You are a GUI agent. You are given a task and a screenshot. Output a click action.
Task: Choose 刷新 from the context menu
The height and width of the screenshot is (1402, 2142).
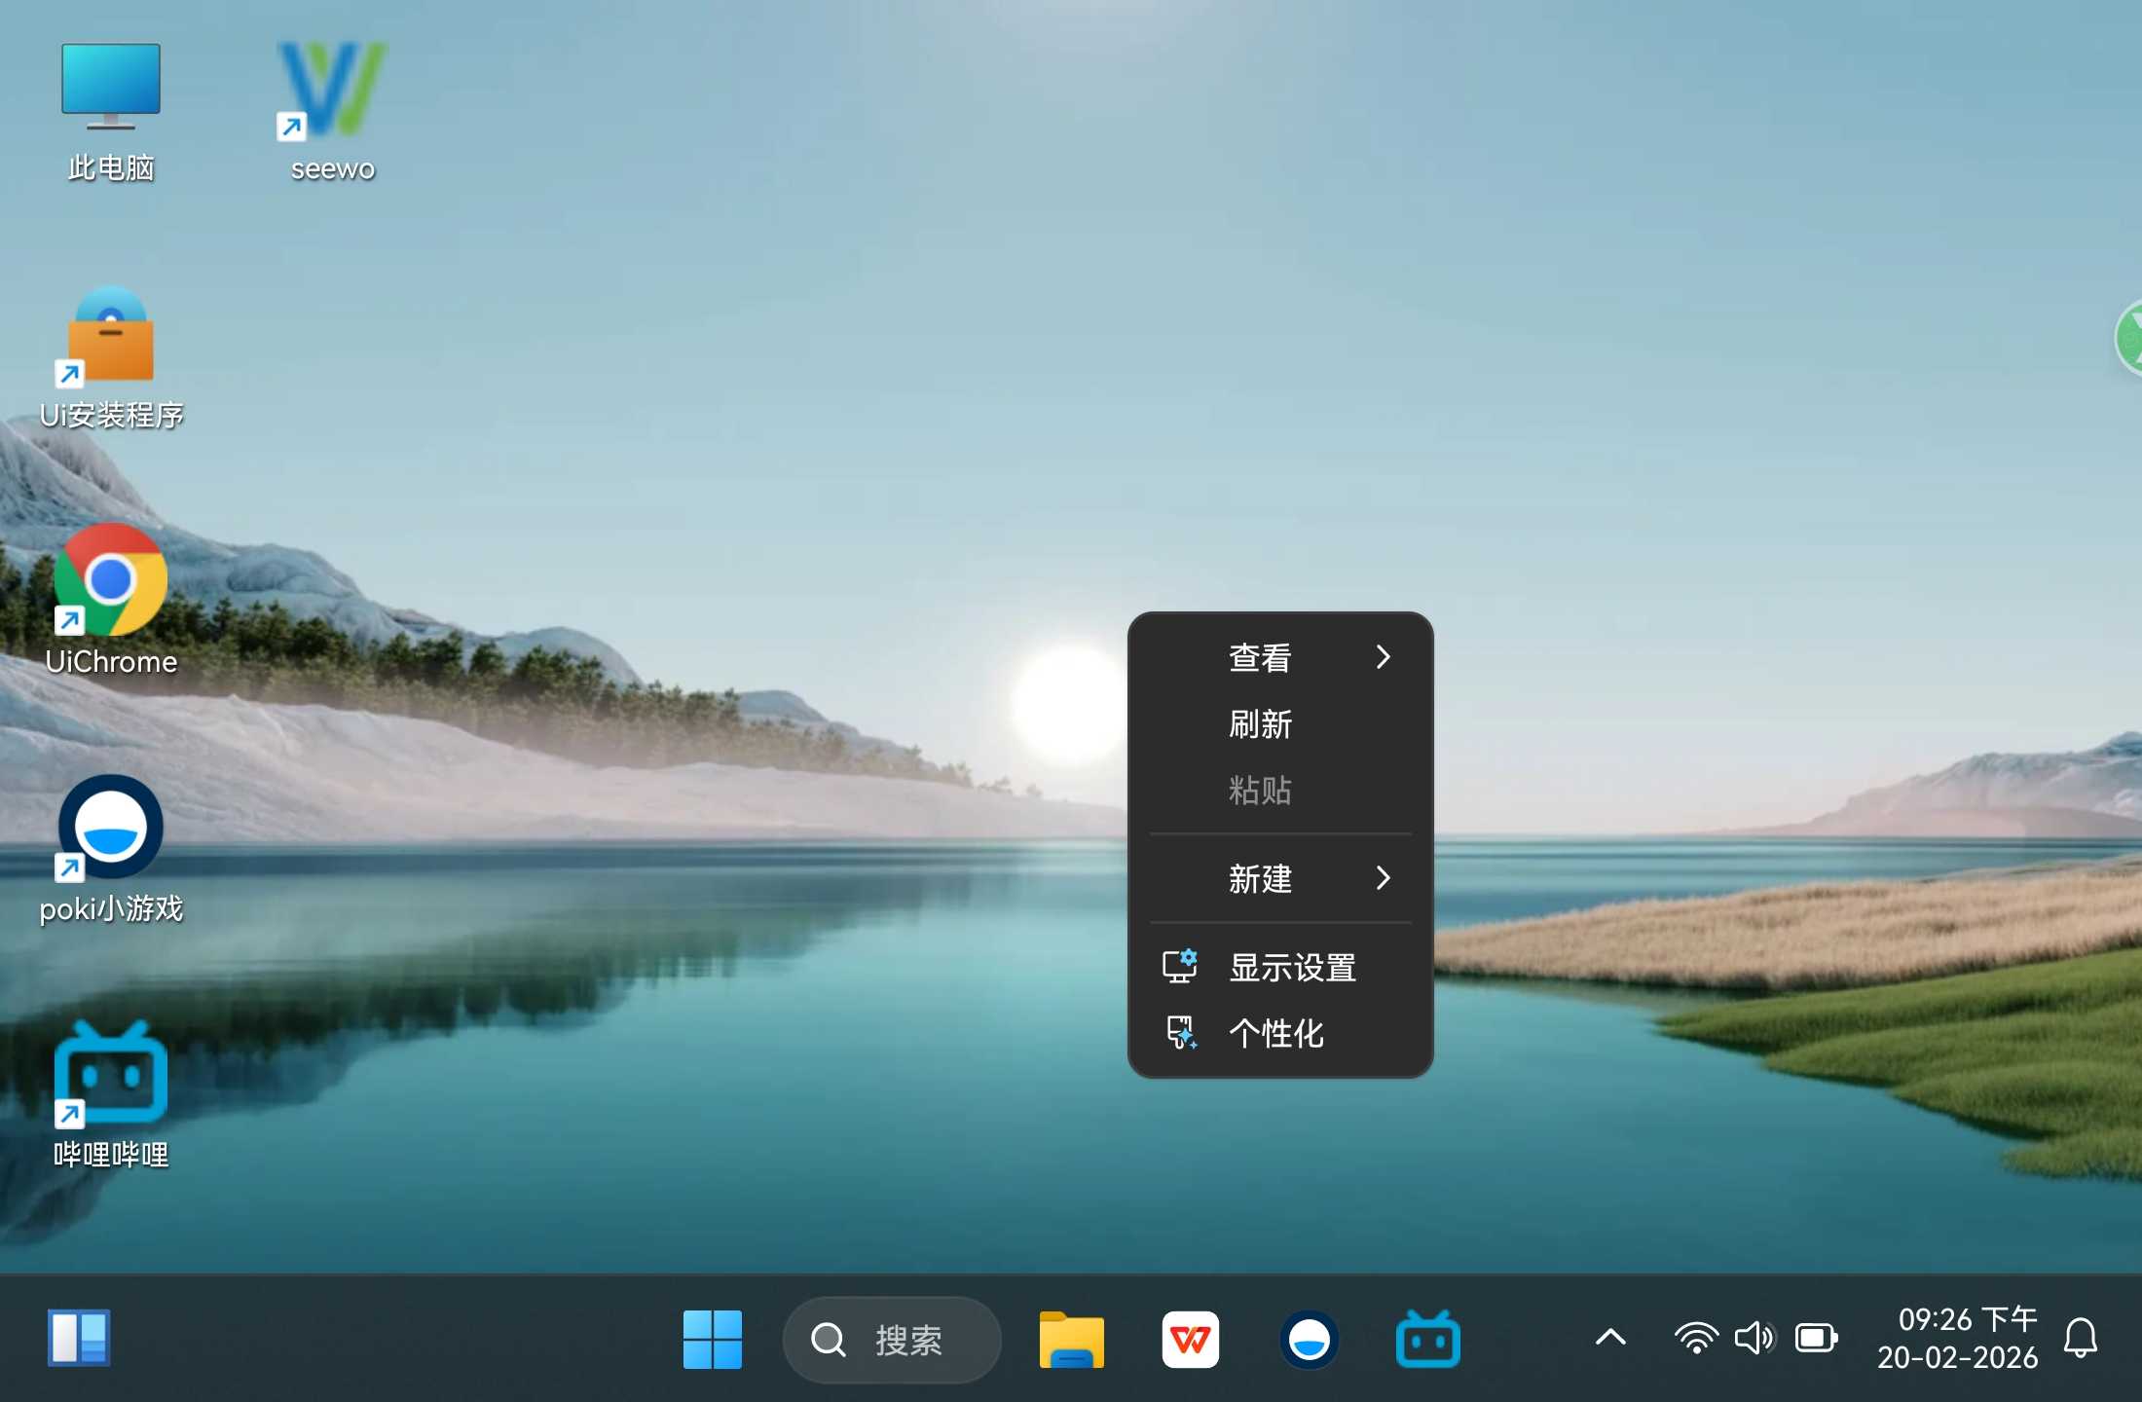(x=1260, y=723)
